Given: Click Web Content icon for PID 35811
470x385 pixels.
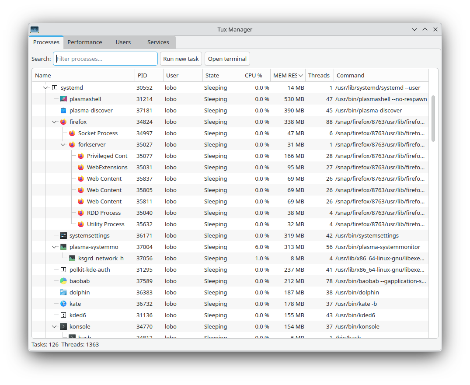Looking at the screenshot, I should tap(80, 202).
